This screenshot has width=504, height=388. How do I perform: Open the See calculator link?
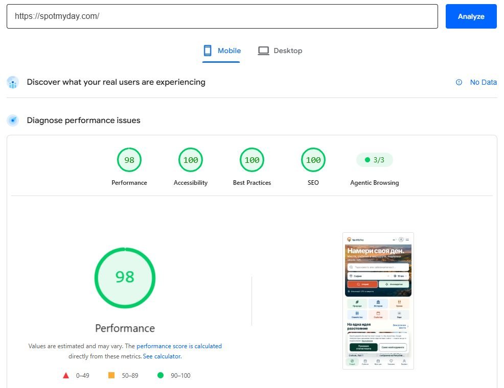click(162, 356)
